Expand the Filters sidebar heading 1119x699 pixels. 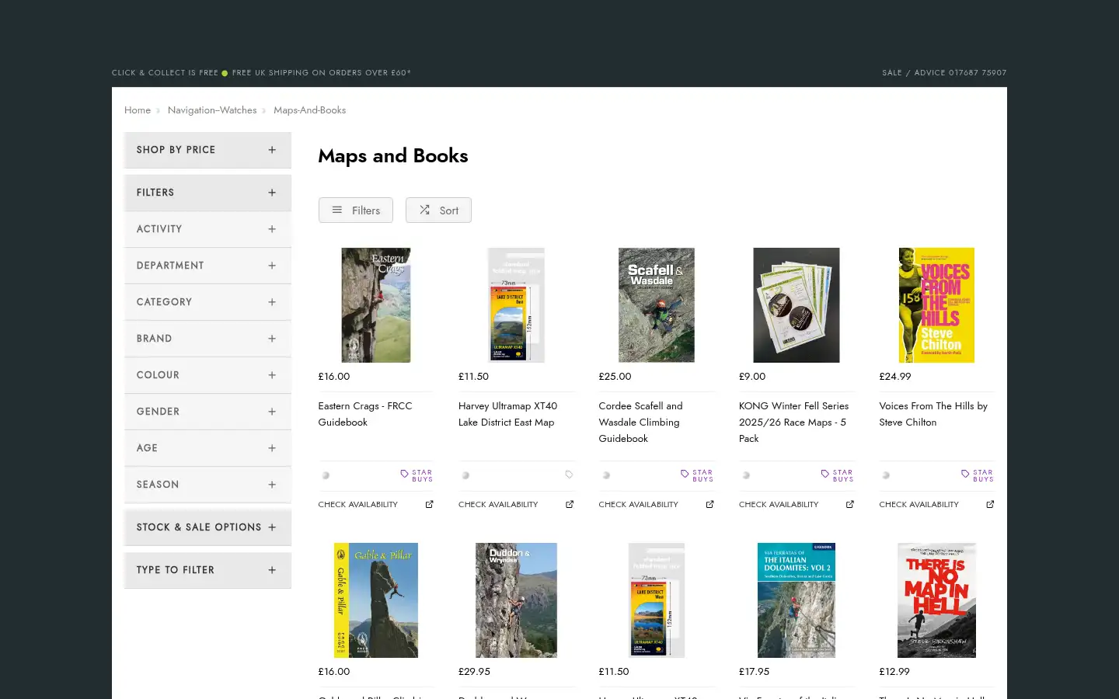point(207,193)
